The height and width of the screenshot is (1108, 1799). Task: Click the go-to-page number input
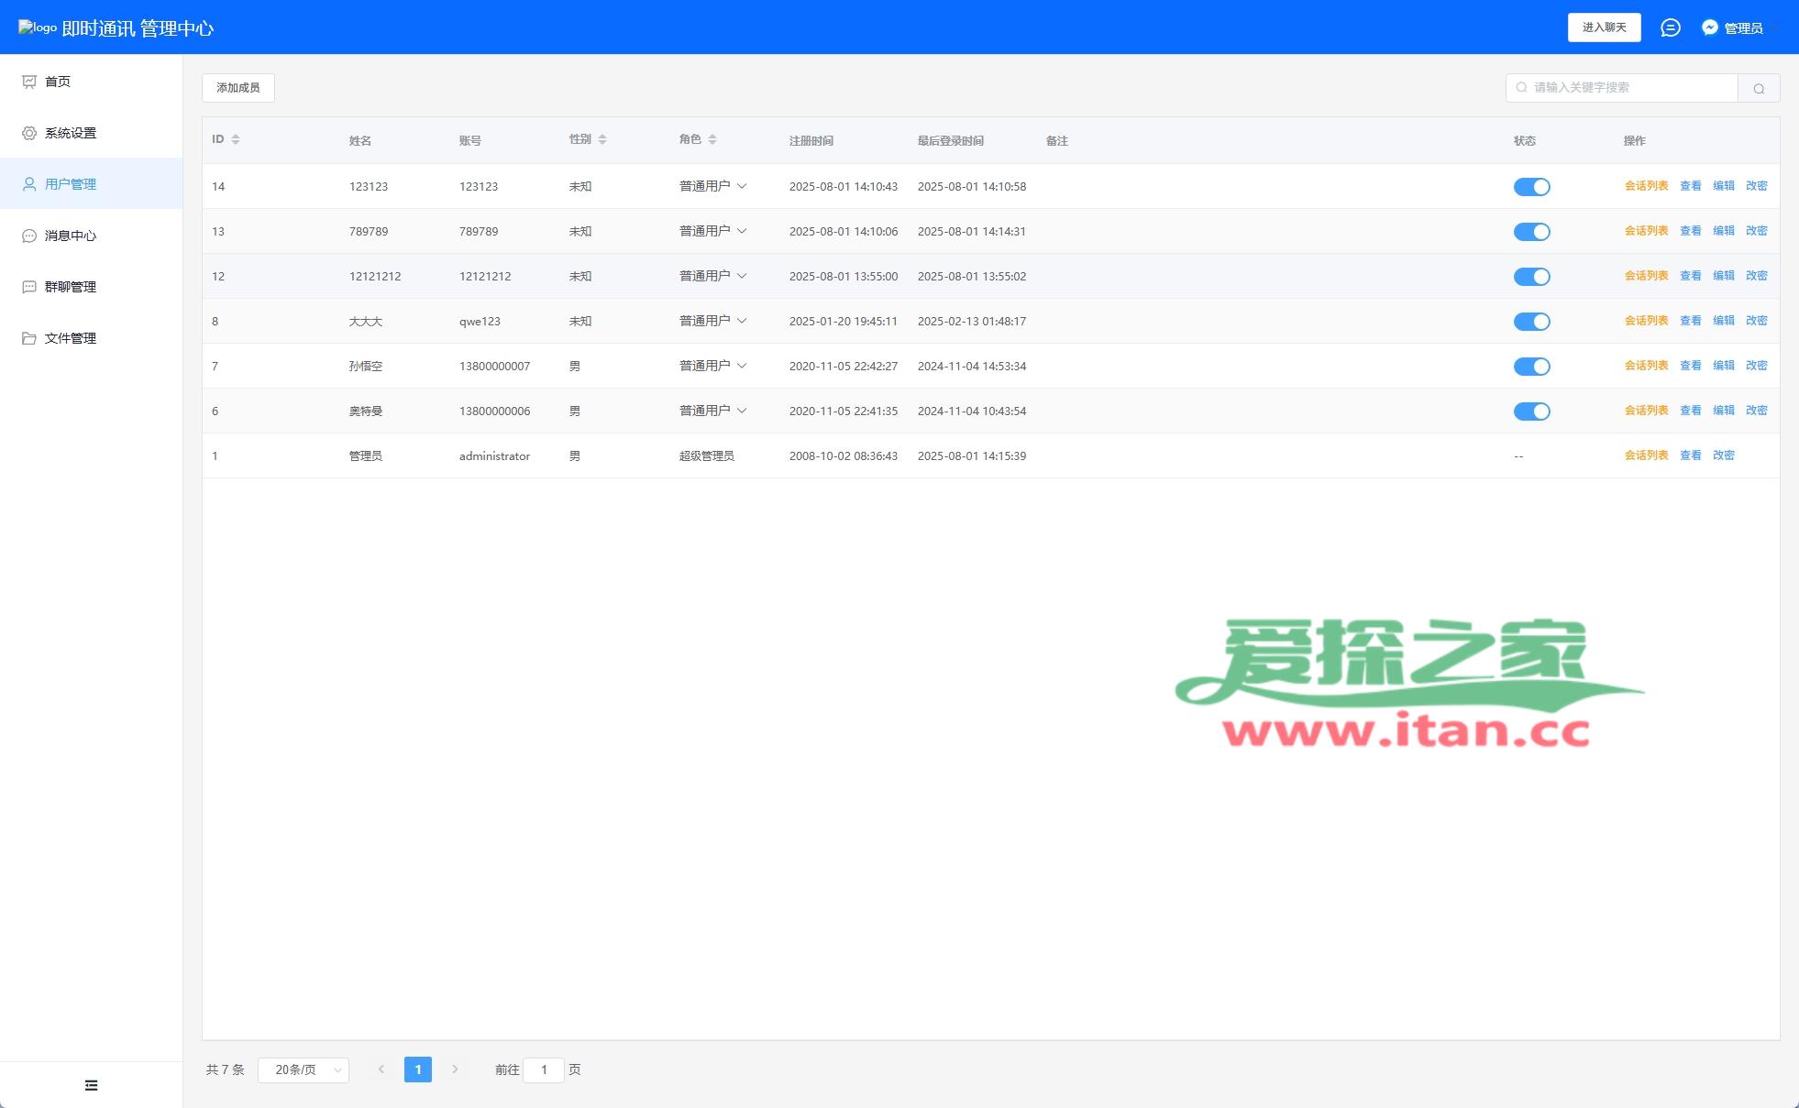(x=544, y=1070)
